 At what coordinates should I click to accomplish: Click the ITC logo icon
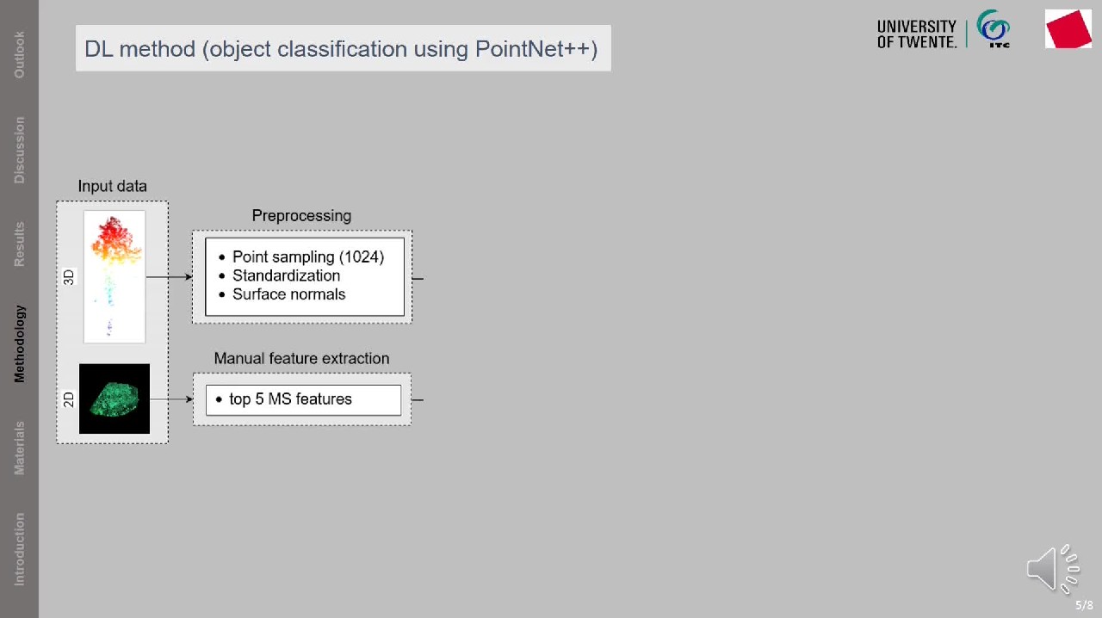click(x=994, y=29)
